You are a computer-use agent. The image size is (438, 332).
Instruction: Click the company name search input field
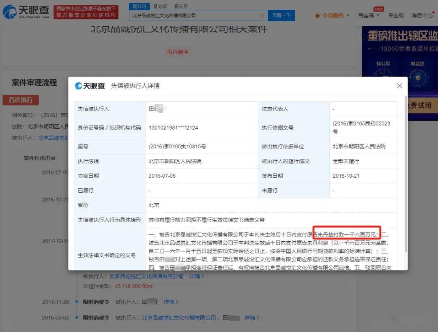point(195,15)
